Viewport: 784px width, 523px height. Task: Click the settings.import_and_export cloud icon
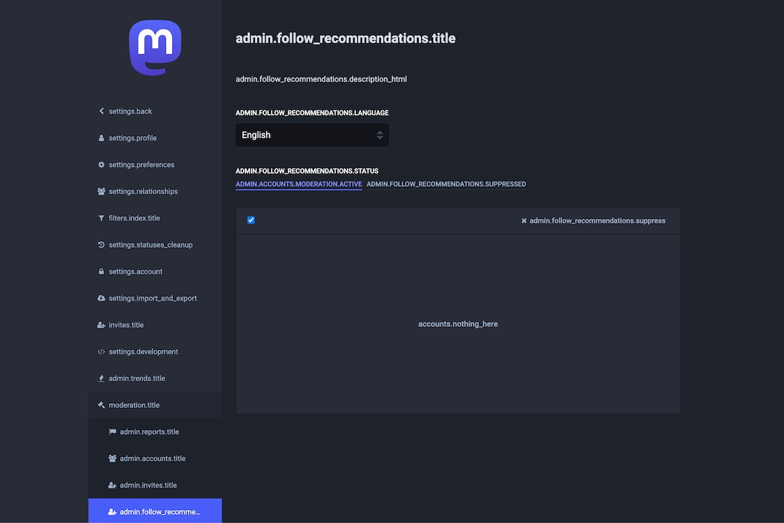click(101, 298)
